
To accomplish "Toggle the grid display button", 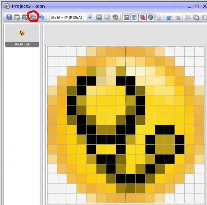I will pos(134,17).
